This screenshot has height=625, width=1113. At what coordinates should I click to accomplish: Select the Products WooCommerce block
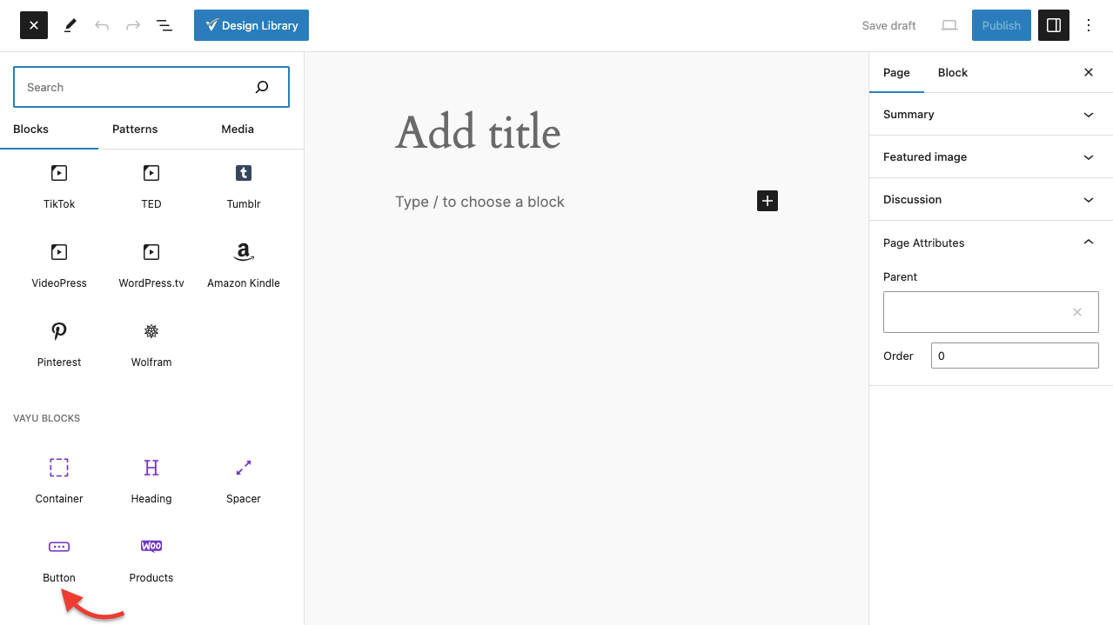click(x=151, y=558)
